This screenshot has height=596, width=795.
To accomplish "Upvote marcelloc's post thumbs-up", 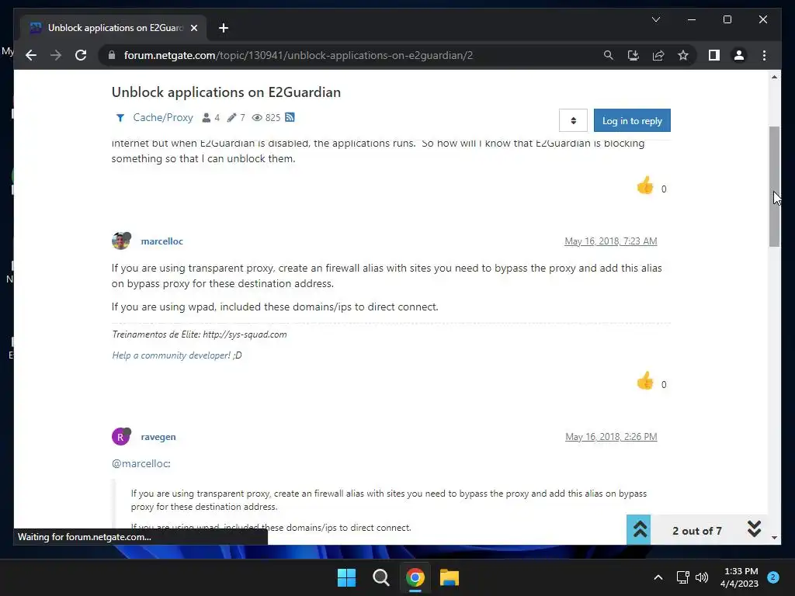I will pos(645,381).
